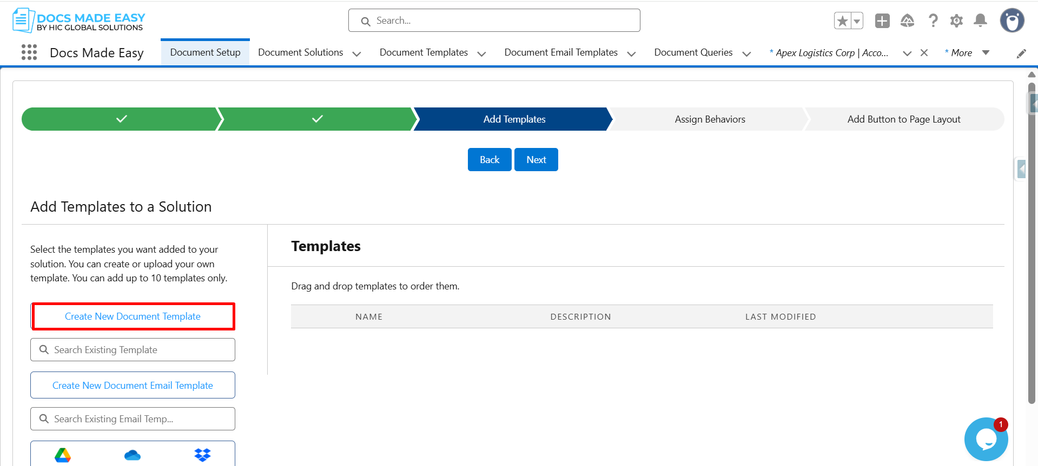Open the Setup gear icon
Image resolution: width=1038 pixels, height=466 pixels.
coord(956,21)
